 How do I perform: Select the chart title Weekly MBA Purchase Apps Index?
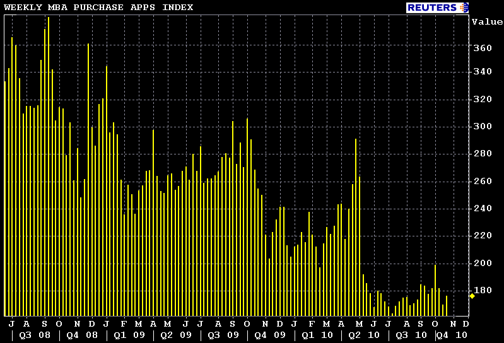[x=99, y=8]
